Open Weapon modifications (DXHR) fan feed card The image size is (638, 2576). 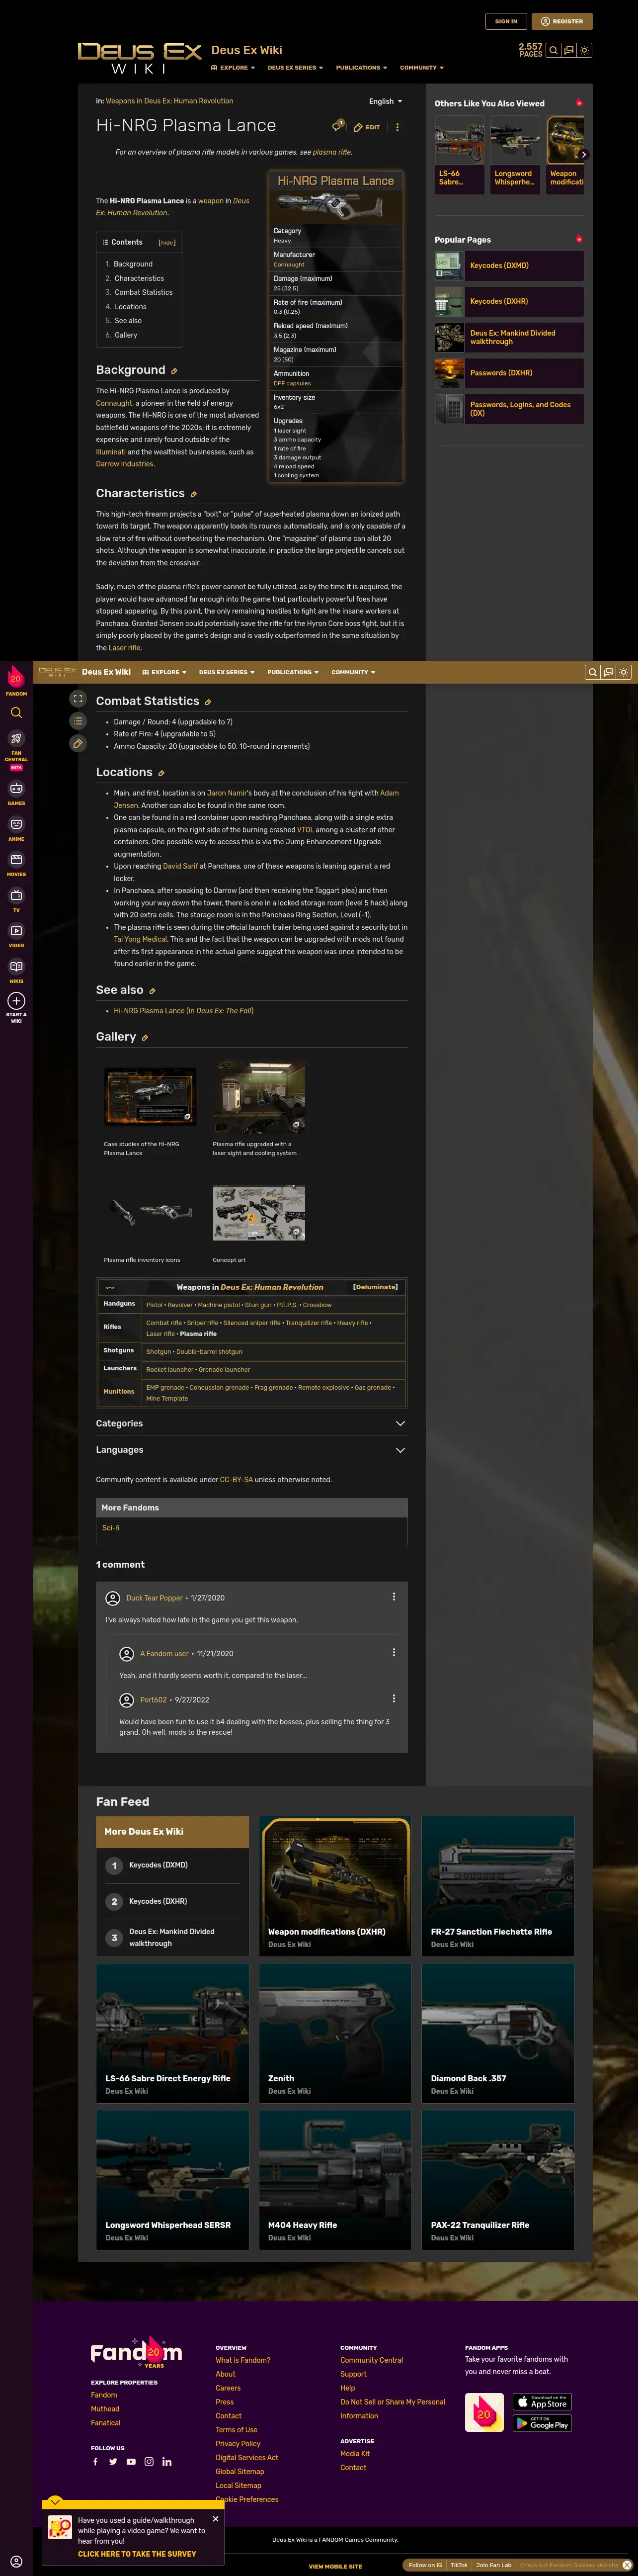[x=336, y=1885]
